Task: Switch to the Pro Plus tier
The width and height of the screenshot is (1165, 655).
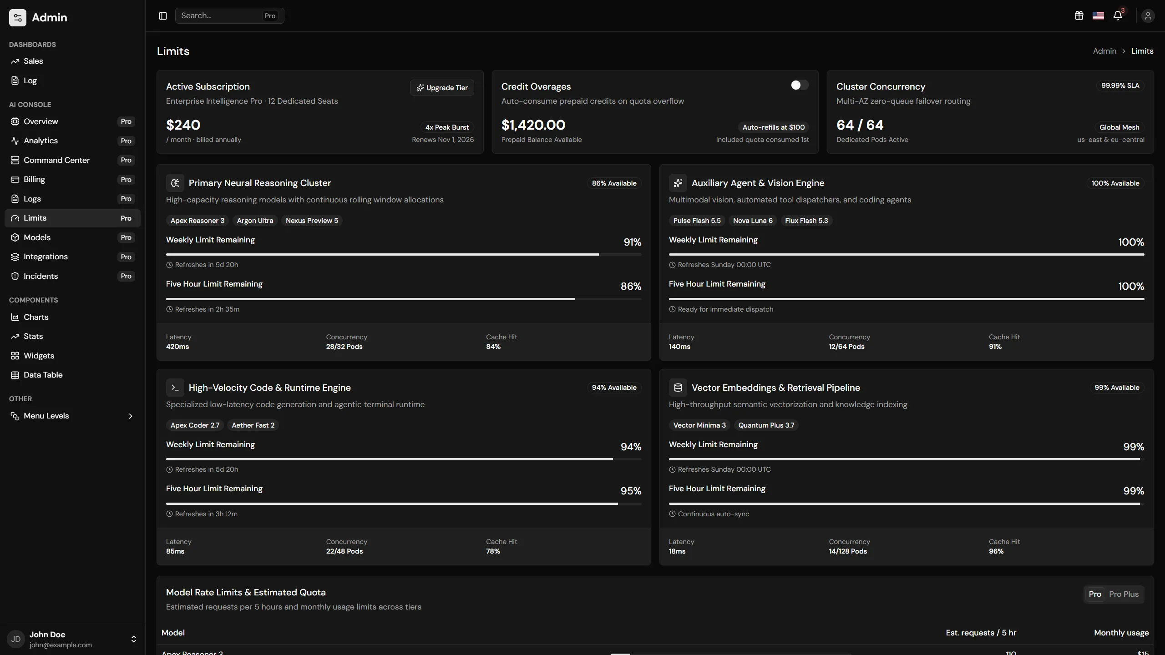Action: coord(1124,594)
